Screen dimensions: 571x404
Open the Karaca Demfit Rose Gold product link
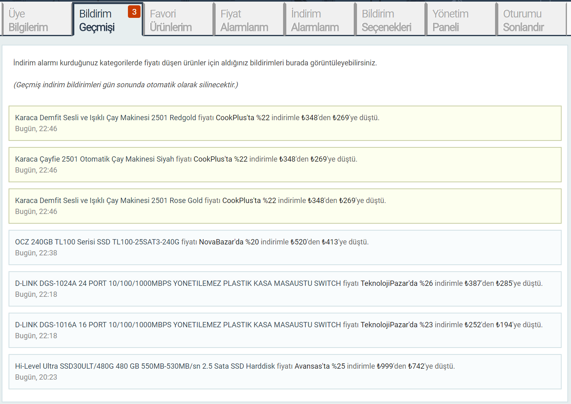point(109,201)
